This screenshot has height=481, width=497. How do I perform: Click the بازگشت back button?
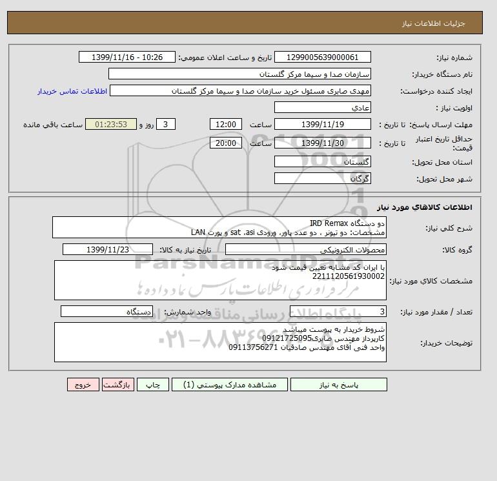tap(118, 385)
